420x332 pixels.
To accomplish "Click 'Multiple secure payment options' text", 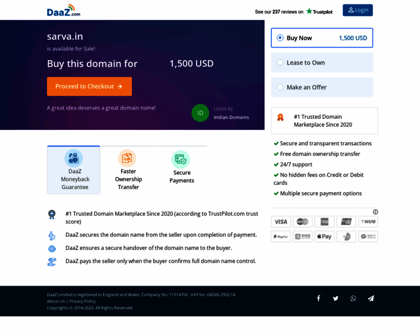I will [x=321, y=193].
